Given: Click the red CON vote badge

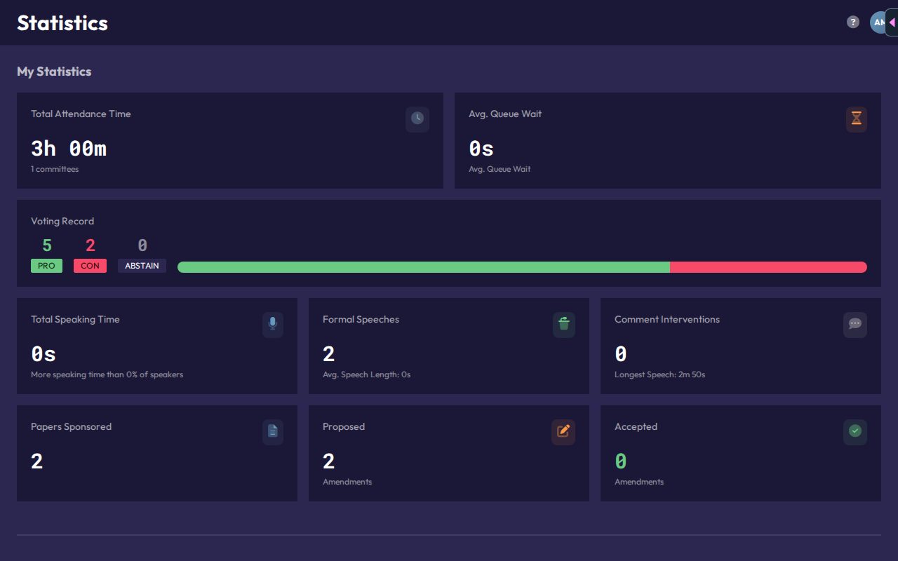Looking at the screenshot, I should pyautogui.click(x=90, y=266).
